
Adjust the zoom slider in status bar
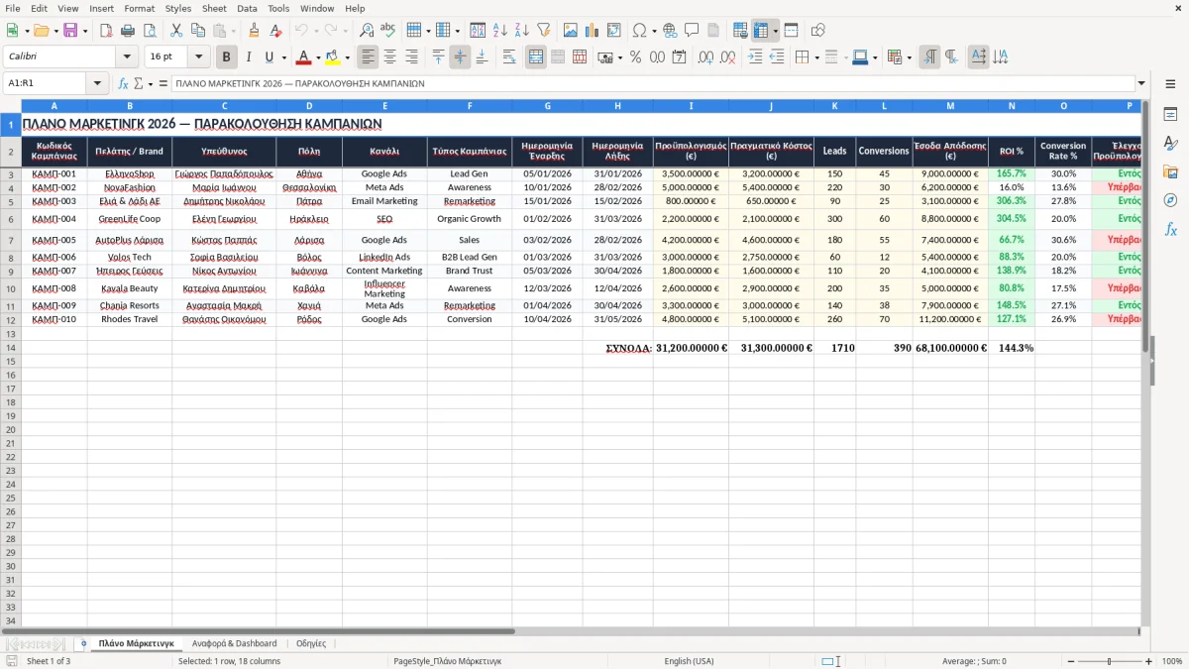(x=1110, y=661)
